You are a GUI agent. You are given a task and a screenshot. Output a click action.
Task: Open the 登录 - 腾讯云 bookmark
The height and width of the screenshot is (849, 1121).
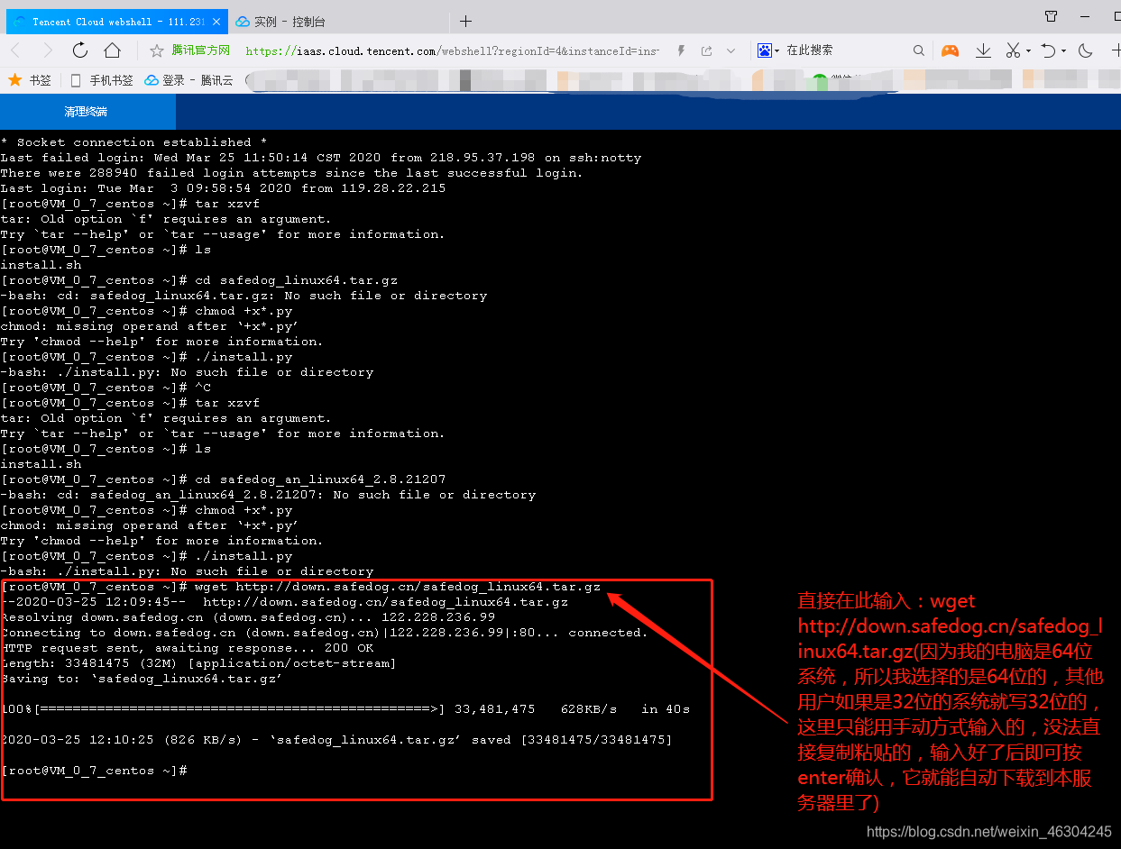point(188,80)
